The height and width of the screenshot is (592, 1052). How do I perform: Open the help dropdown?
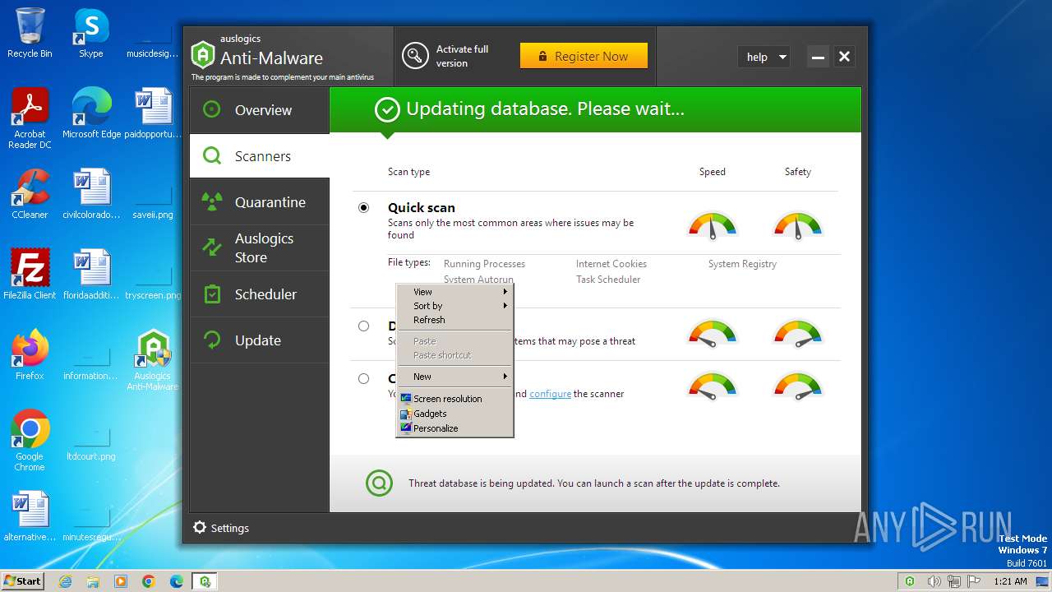(x=764, y=57)
